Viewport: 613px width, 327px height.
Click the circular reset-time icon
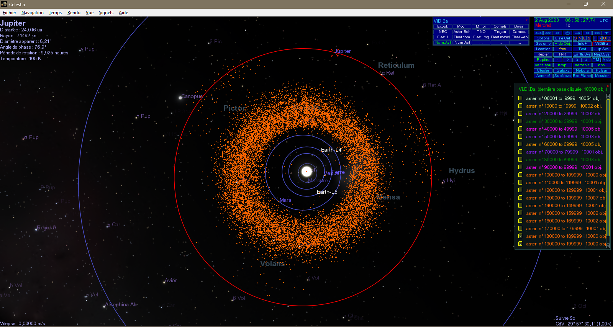click(567, 33)
